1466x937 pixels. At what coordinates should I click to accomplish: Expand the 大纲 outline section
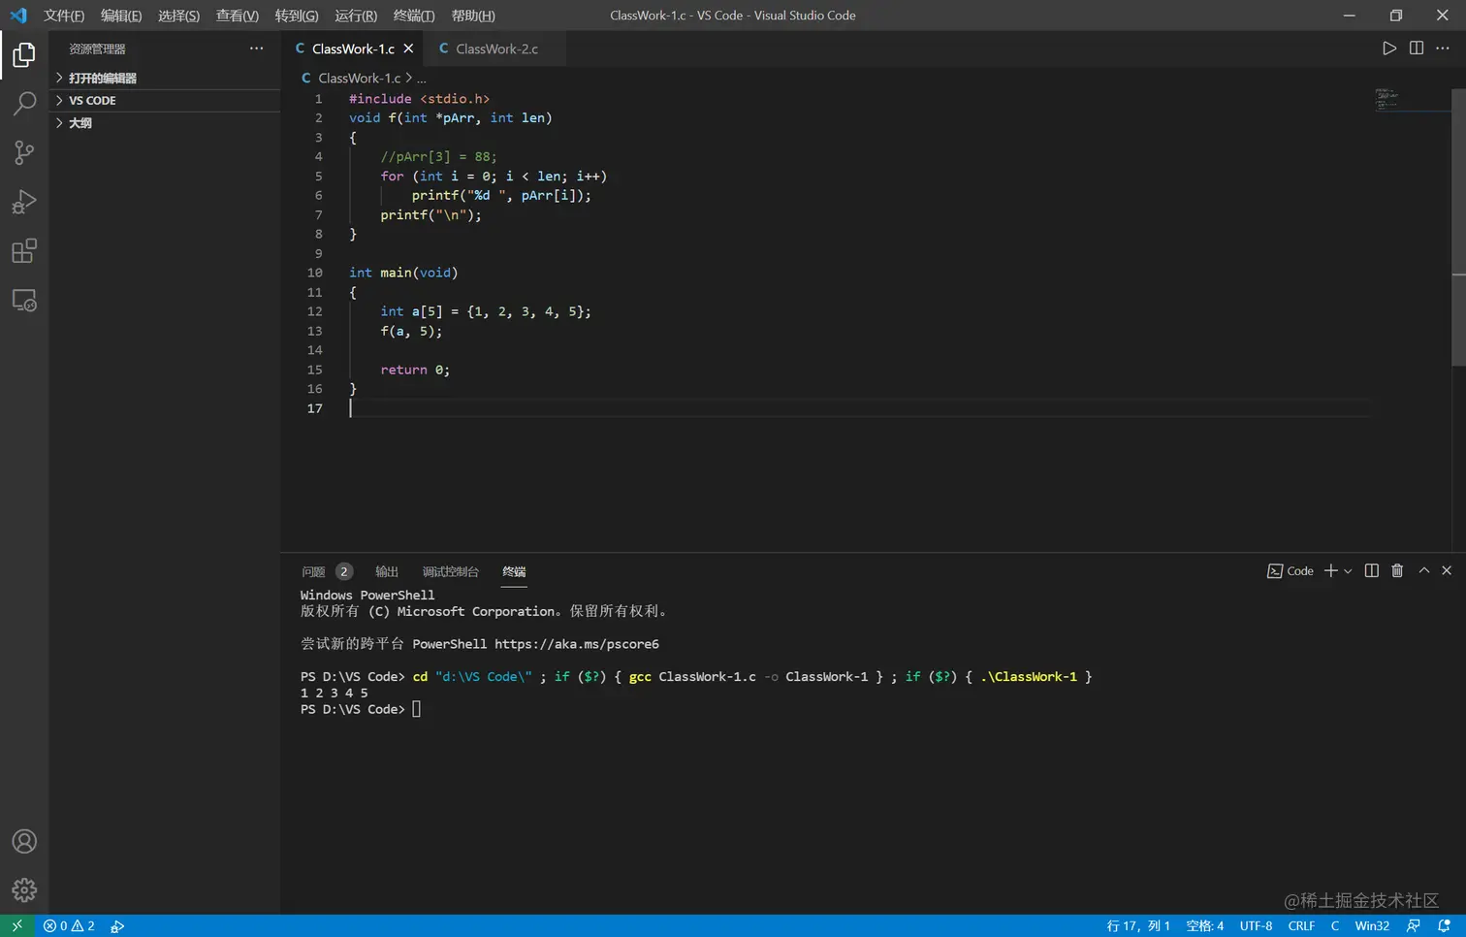165,123
